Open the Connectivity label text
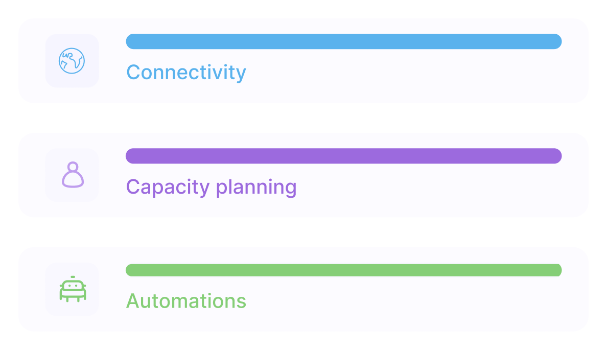This screenshot has height=350, width=607. 186,73
